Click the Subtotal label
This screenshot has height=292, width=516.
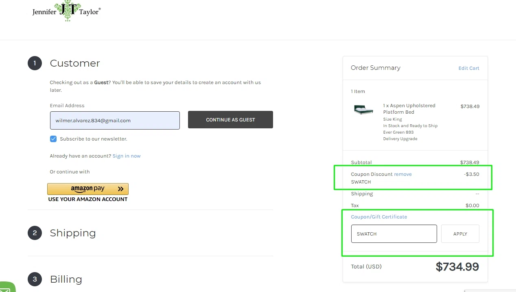(361, 162)
